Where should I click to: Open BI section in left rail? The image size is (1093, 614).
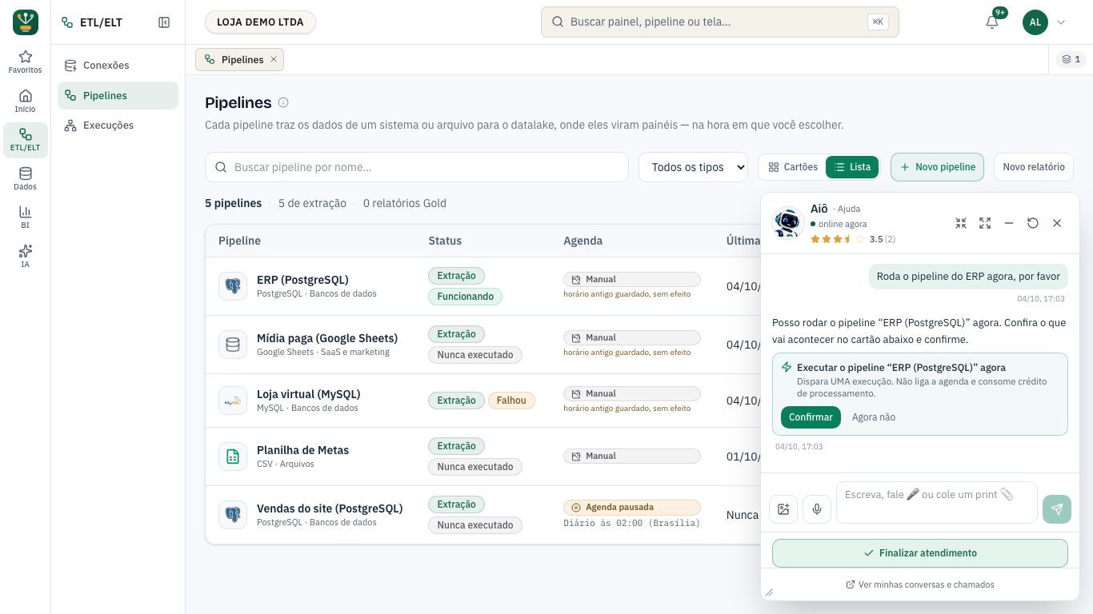(26, 217)
